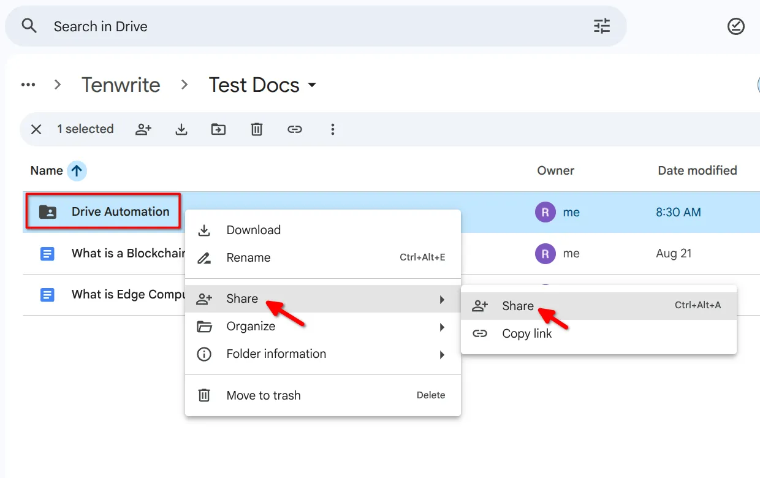This screenshot has height=478, width=760.
Task: Click the magnifying glass search icon
Action: pos(29,26)
